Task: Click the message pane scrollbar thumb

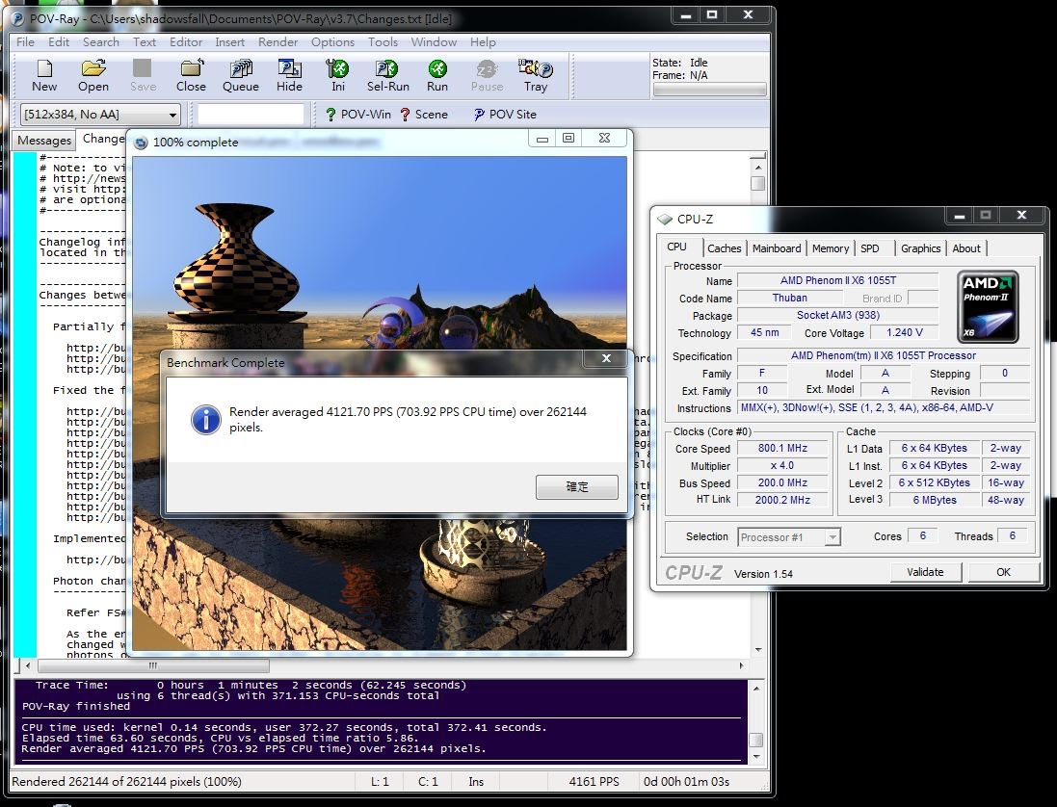Action: point(756,740)
